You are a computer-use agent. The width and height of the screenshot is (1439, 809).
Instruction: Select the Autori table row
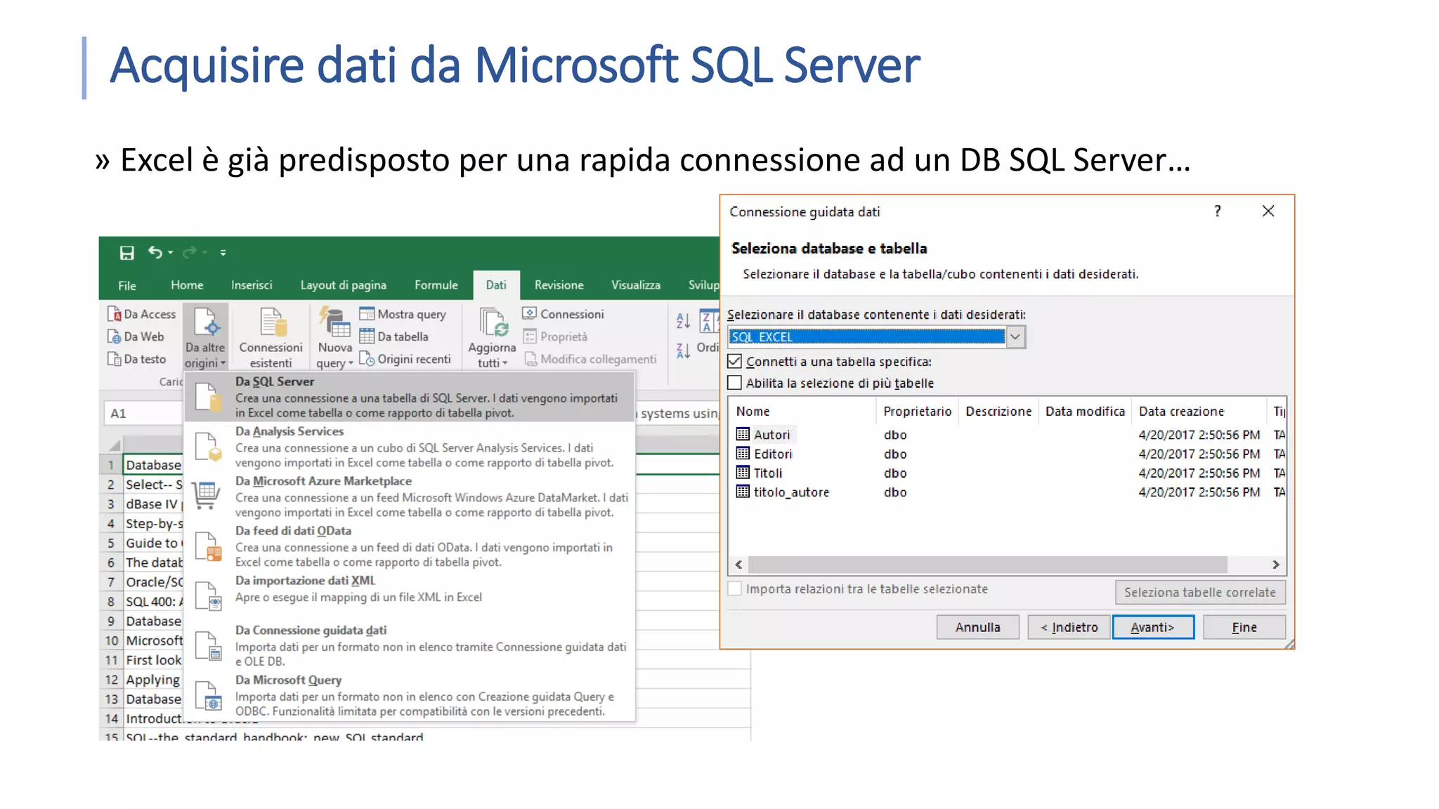(1008, 435)
